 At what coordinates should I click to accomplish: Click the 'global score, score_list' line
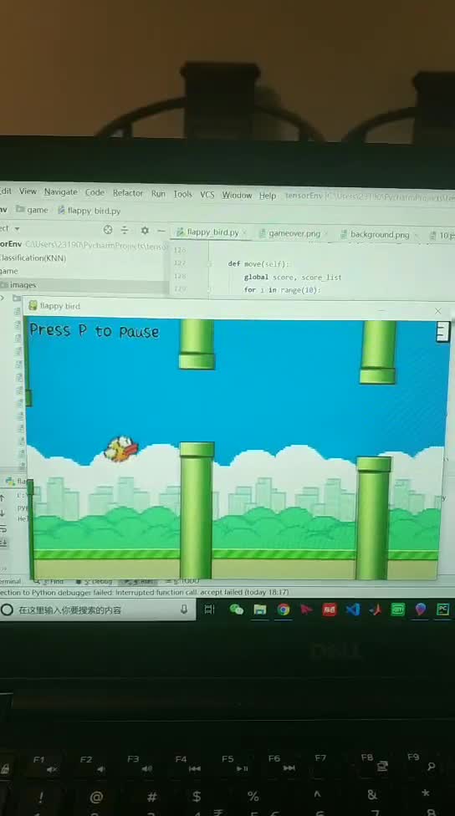pos(293,277)
